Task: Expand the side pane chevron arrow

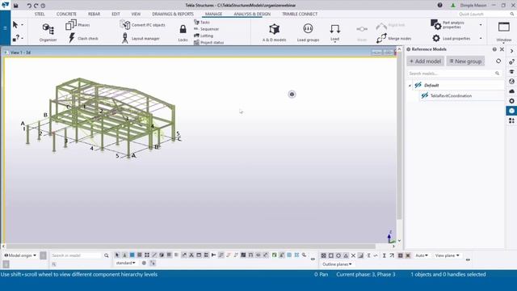Action: (511, 51)
